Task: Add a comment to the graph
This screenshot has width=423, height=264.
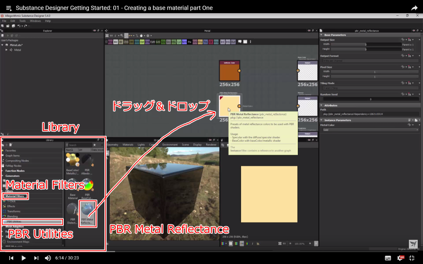Action: (240, 42)
